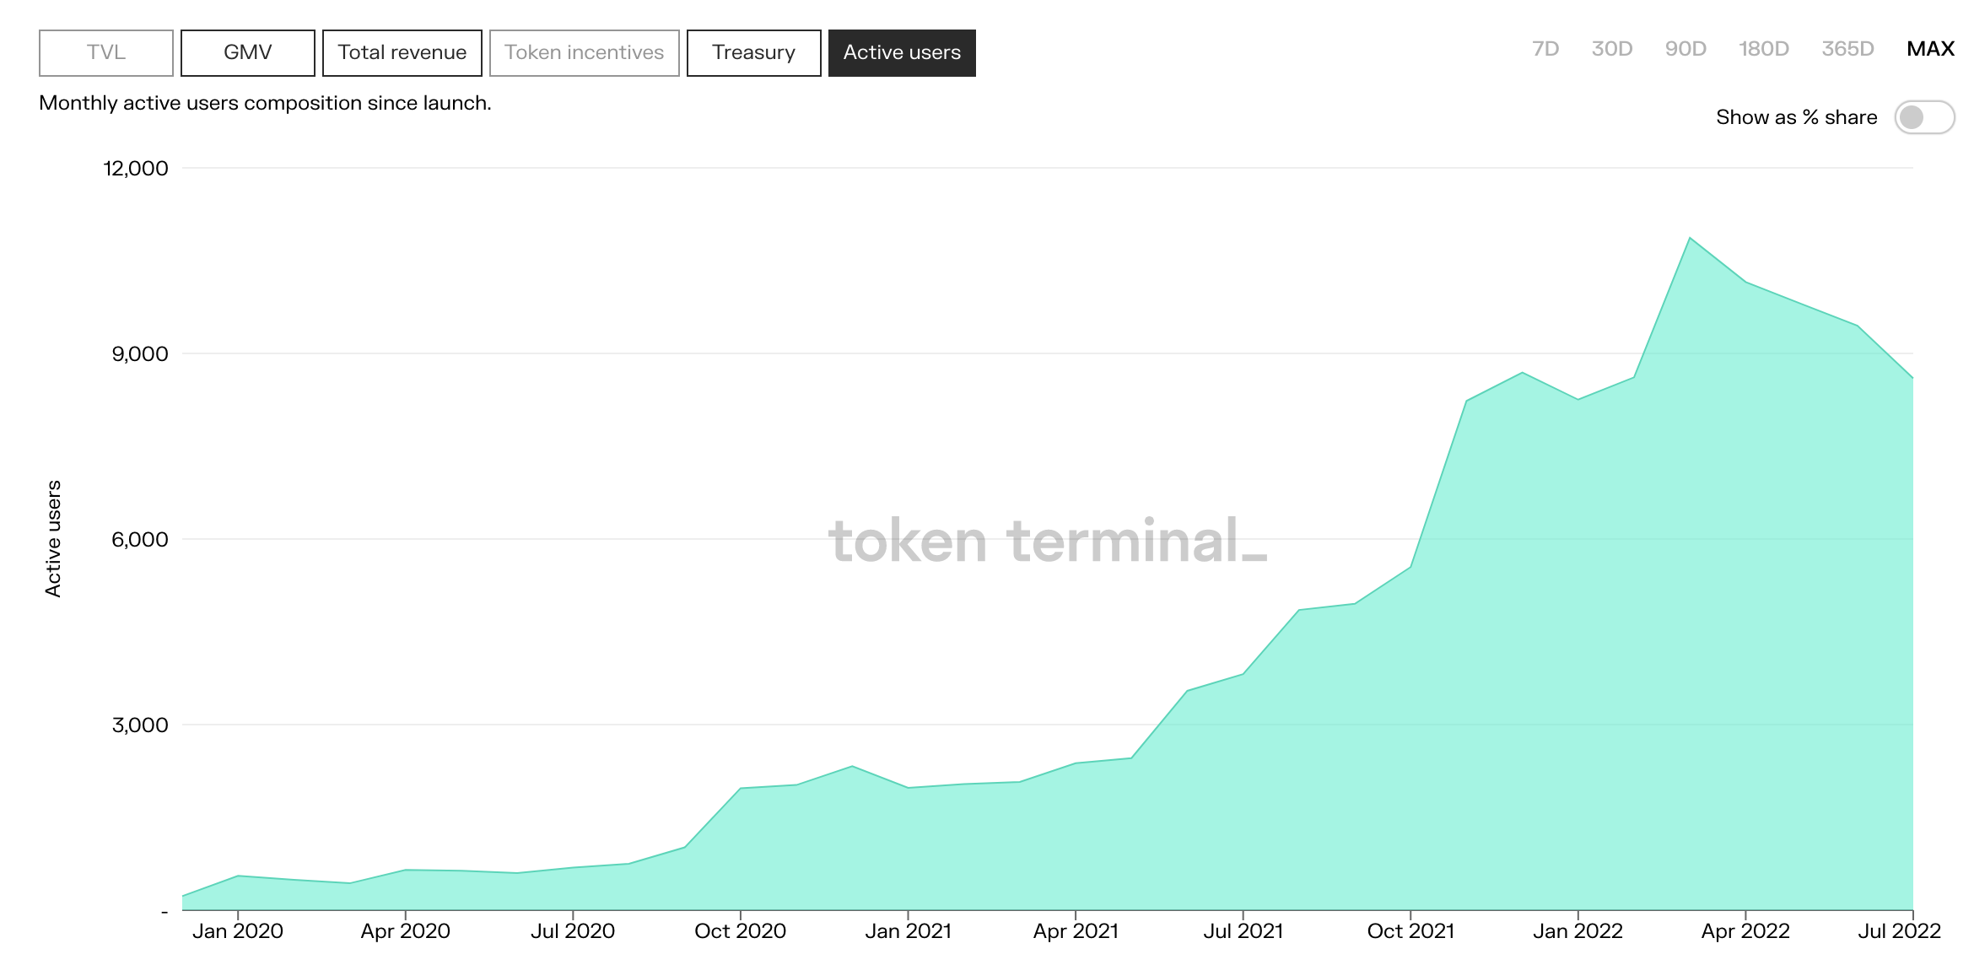Screen dimensions: 1974x965
Task: Choose the Token incentives tab
Action: 585,53
